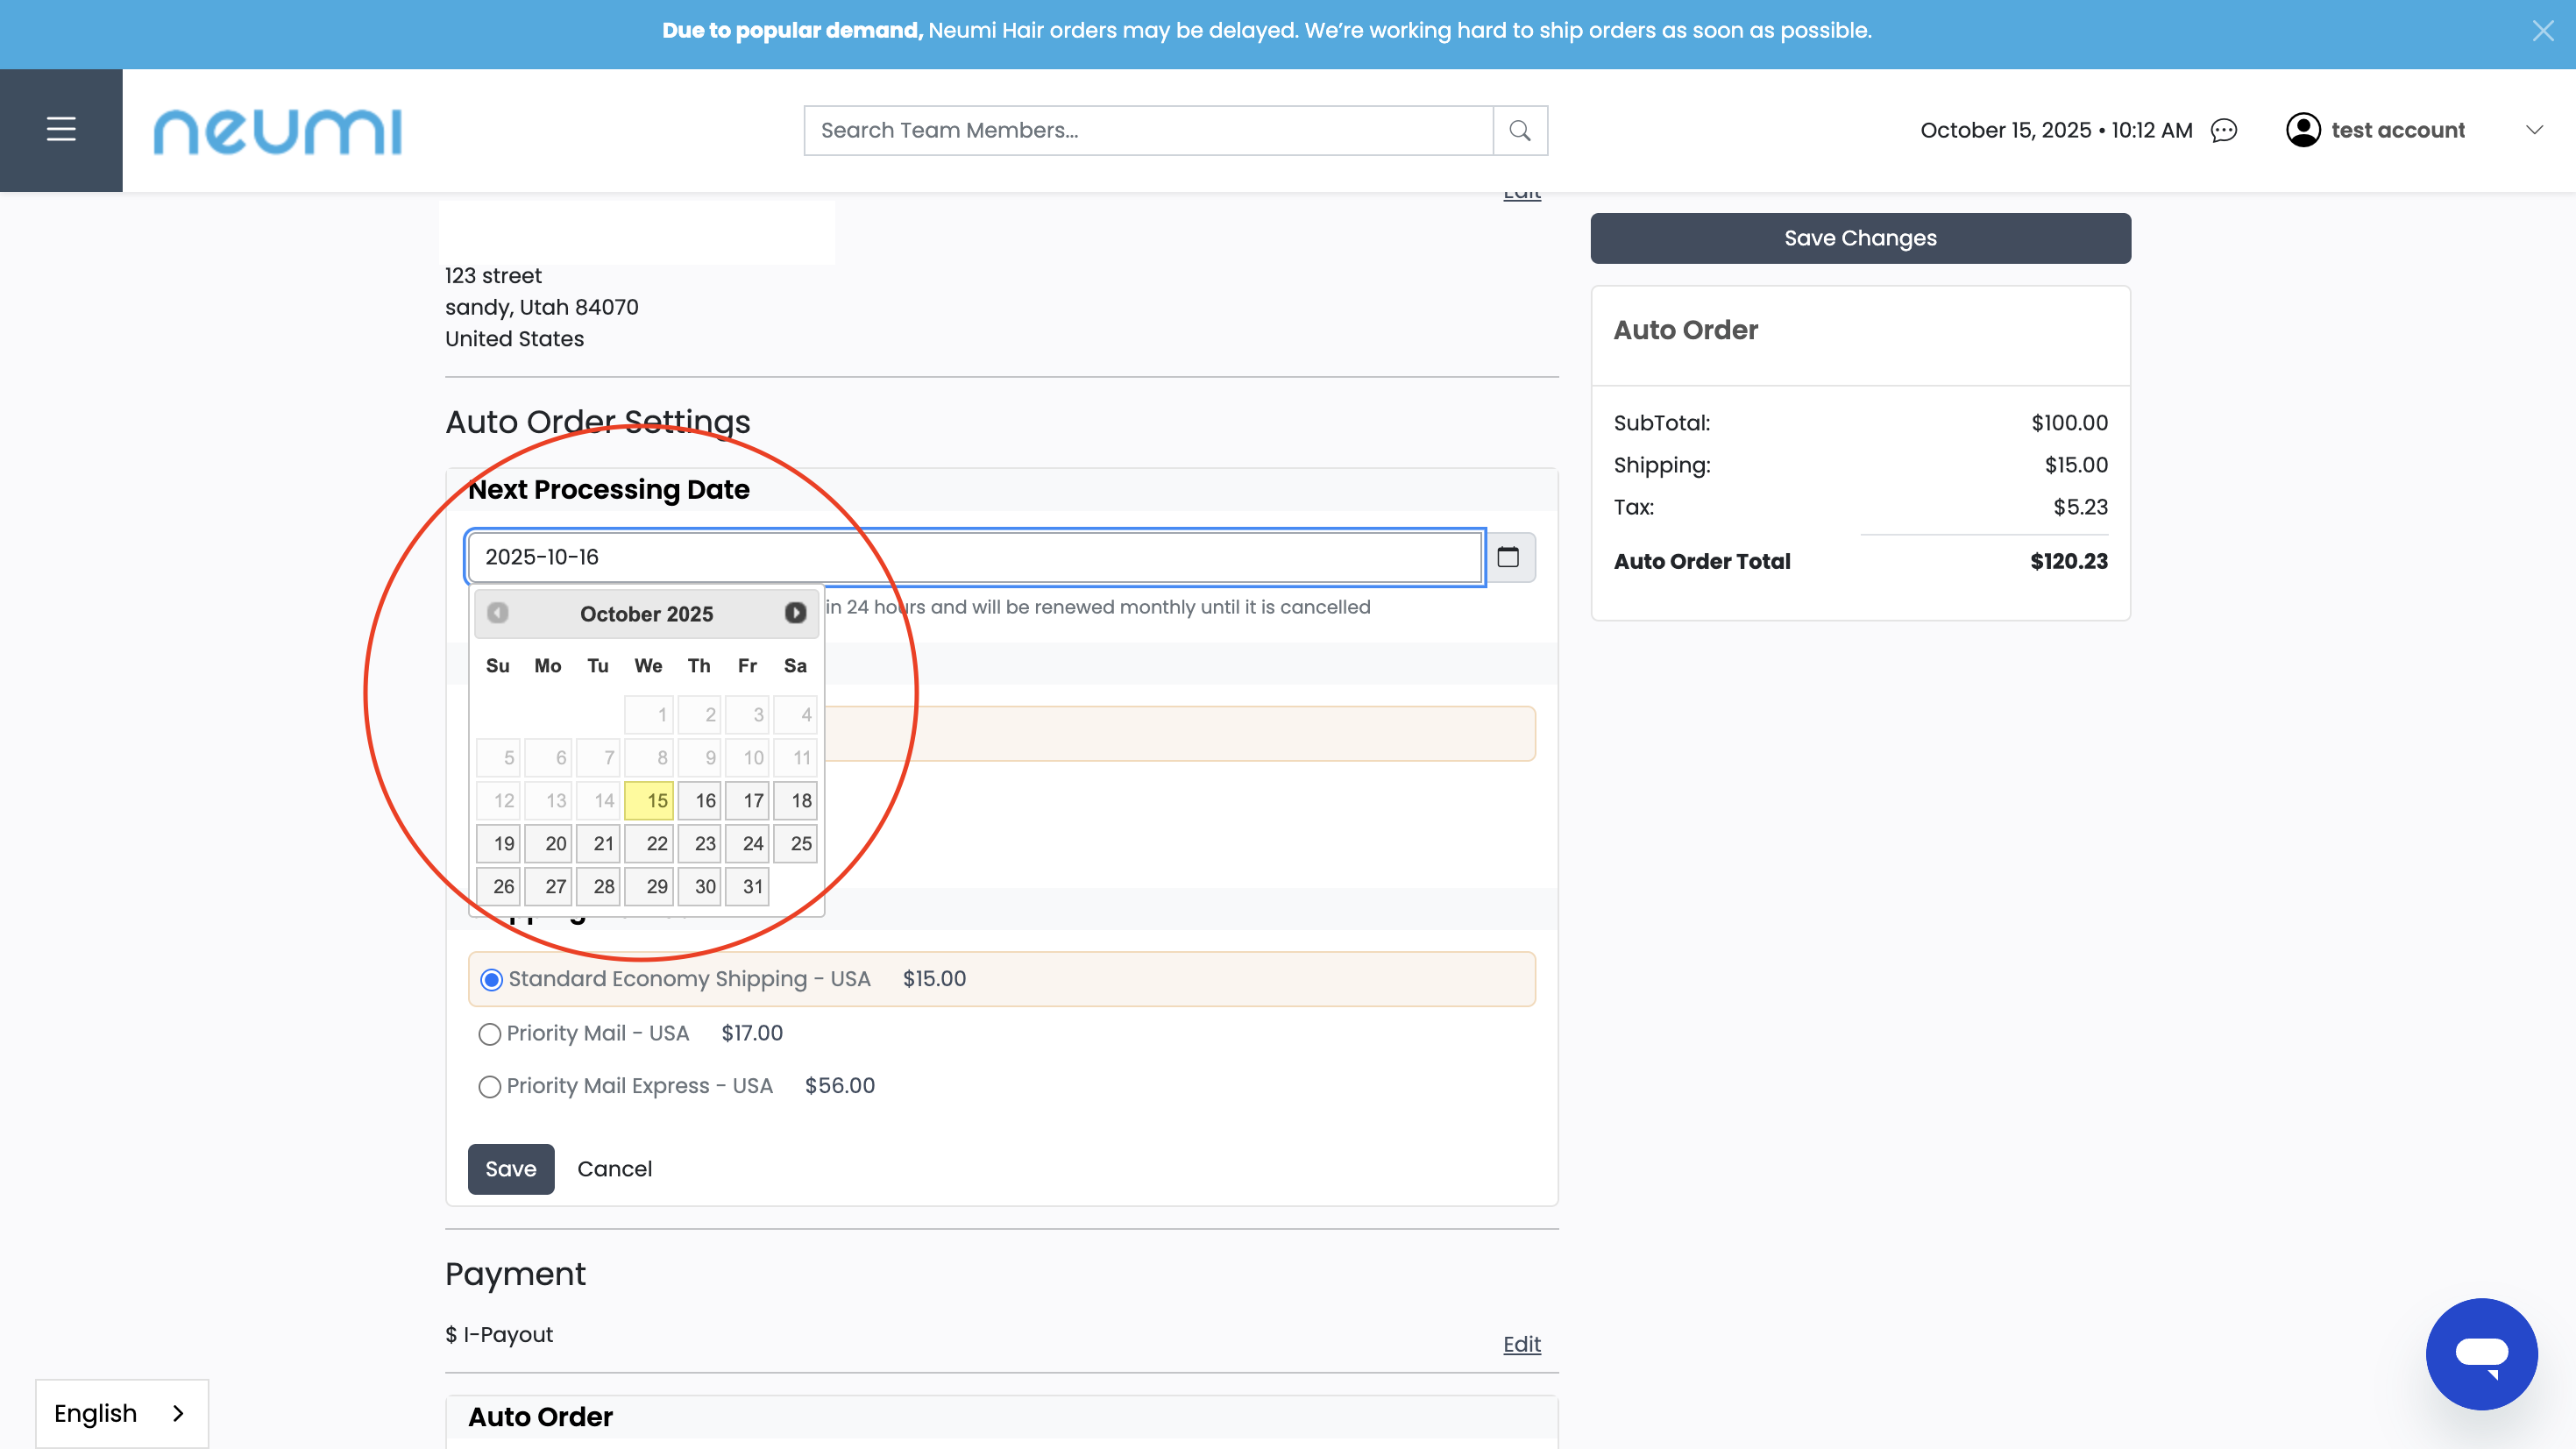
Task: Go to next month in calendar
Action: 795,613
